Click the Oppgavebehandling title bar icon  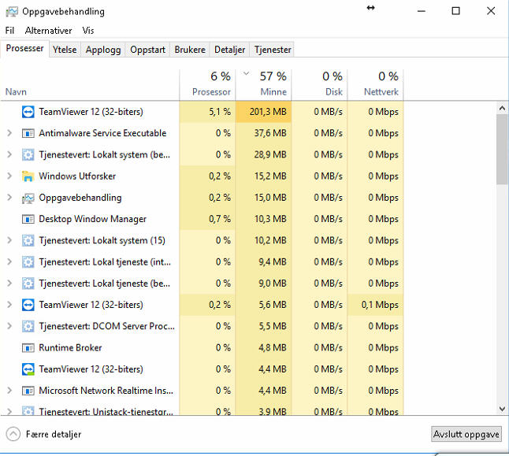click(12, 12)
